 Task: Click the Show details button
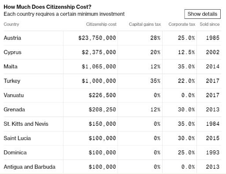(202, 14)
